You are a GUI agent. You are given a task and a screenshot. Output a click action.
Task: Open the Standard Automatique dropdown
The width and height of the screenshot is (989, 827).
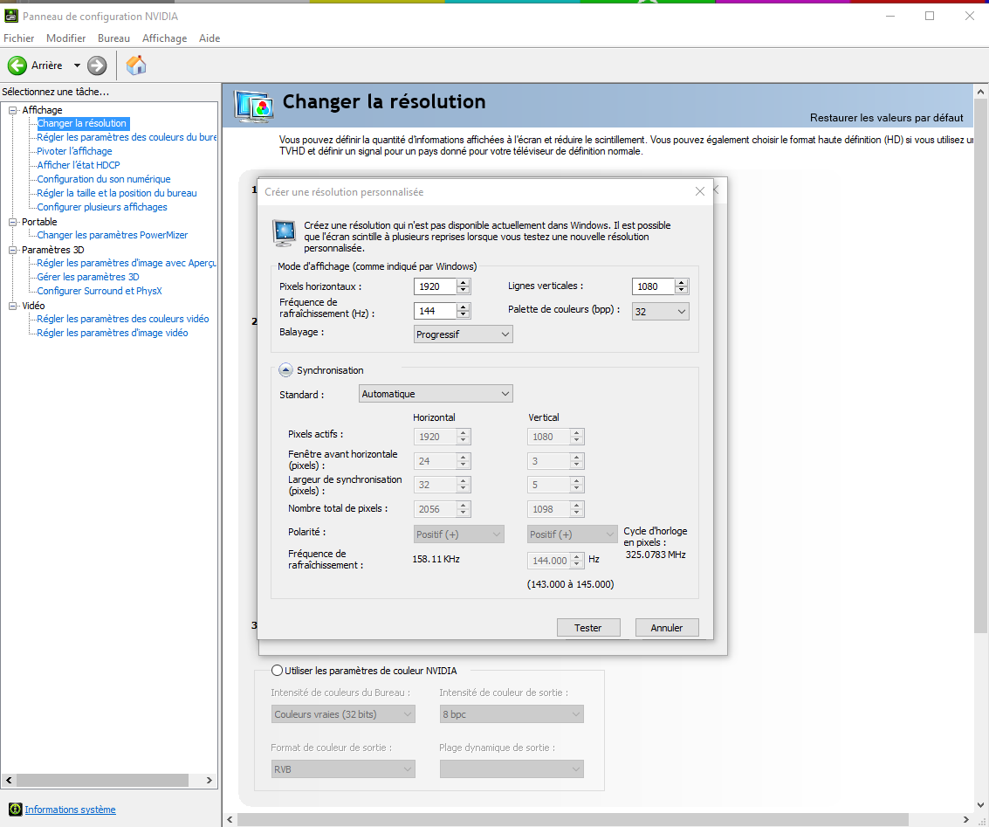coord(436,394)
